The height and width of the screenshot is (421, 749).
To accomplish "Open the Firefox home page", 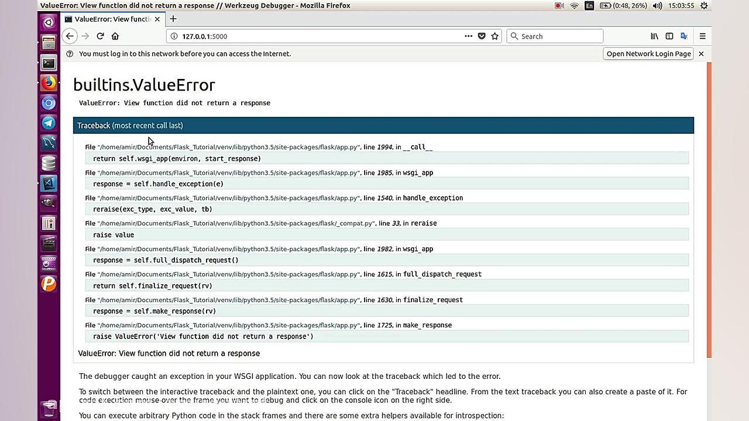I will [x=115, y=36].
